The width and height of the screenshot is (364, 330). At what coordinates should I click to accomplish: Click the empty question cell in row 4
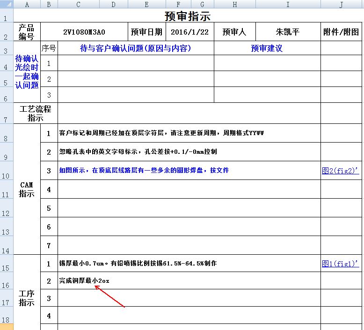tap(136, 63)
